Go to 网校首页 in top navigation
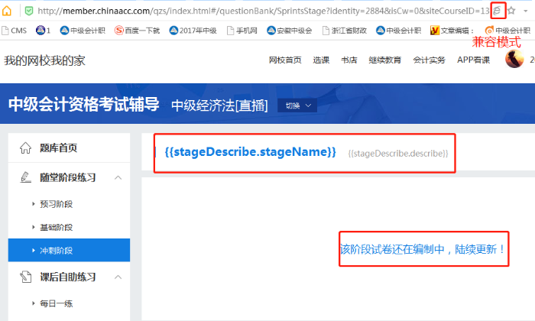The image size is (535, 321). 285,60
